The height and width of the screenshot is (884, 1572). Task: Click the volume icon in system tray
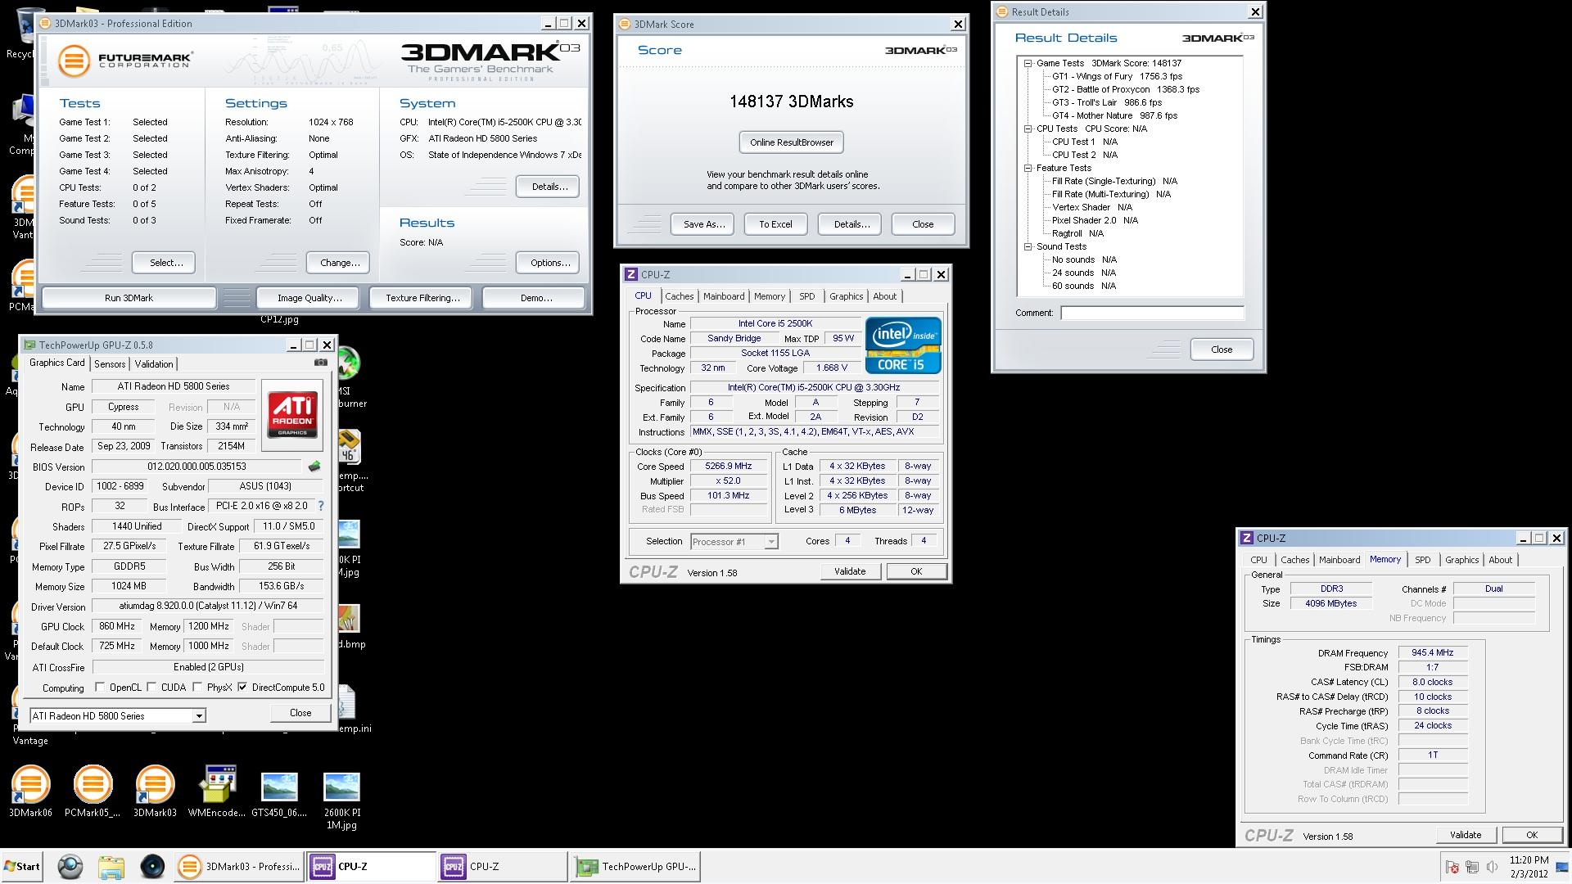1492,867
